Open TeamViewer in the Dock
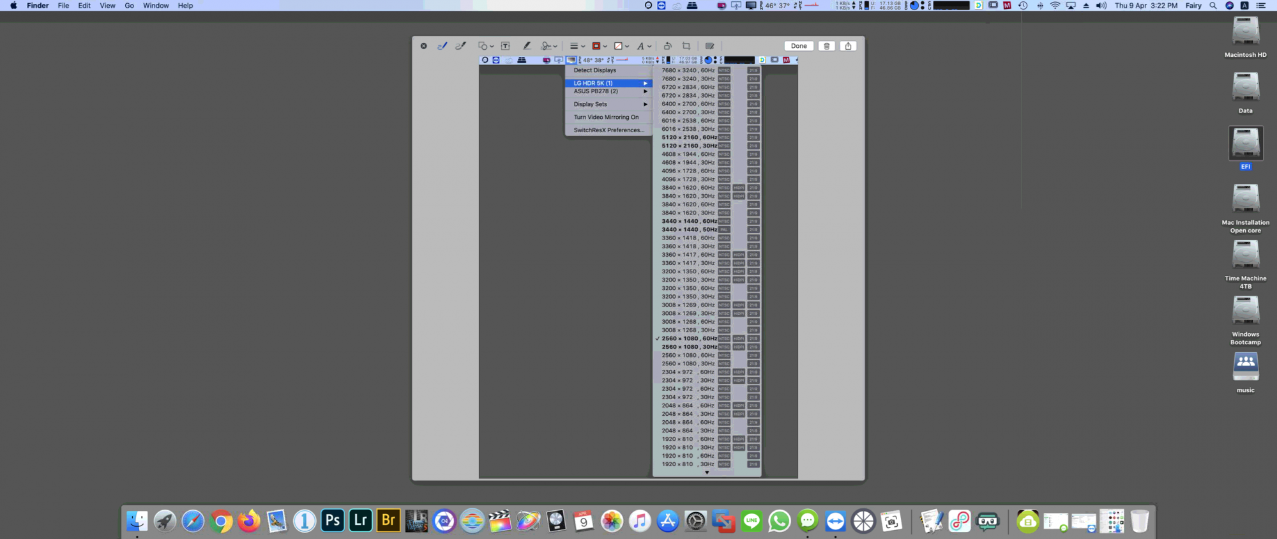Screen dimensions: 1277x539 point(835,521)
